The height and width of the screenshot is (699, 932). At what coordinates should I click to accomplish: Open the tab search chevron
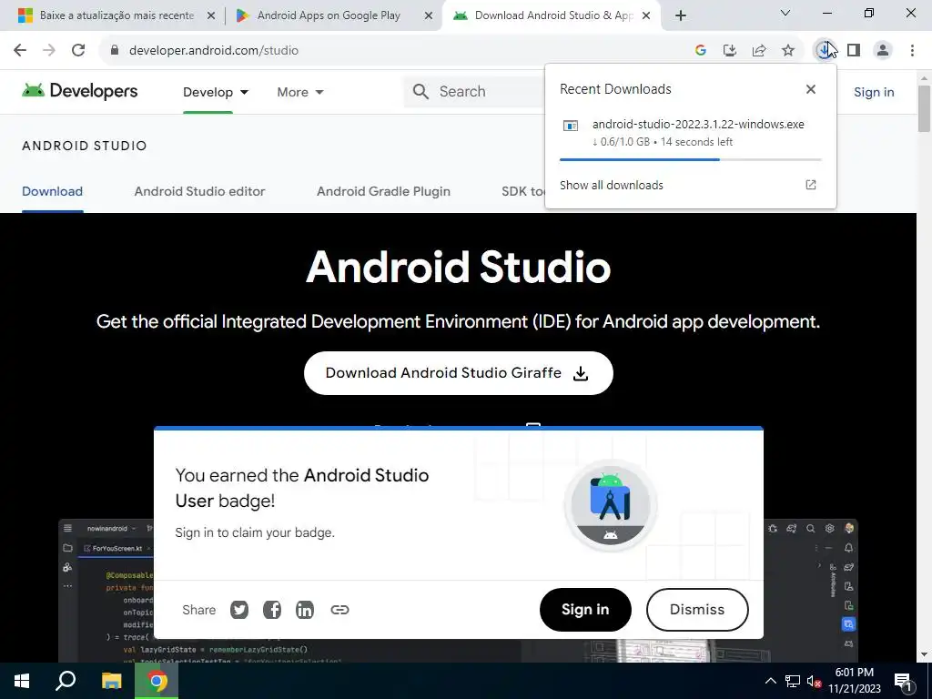coord(785,13)
